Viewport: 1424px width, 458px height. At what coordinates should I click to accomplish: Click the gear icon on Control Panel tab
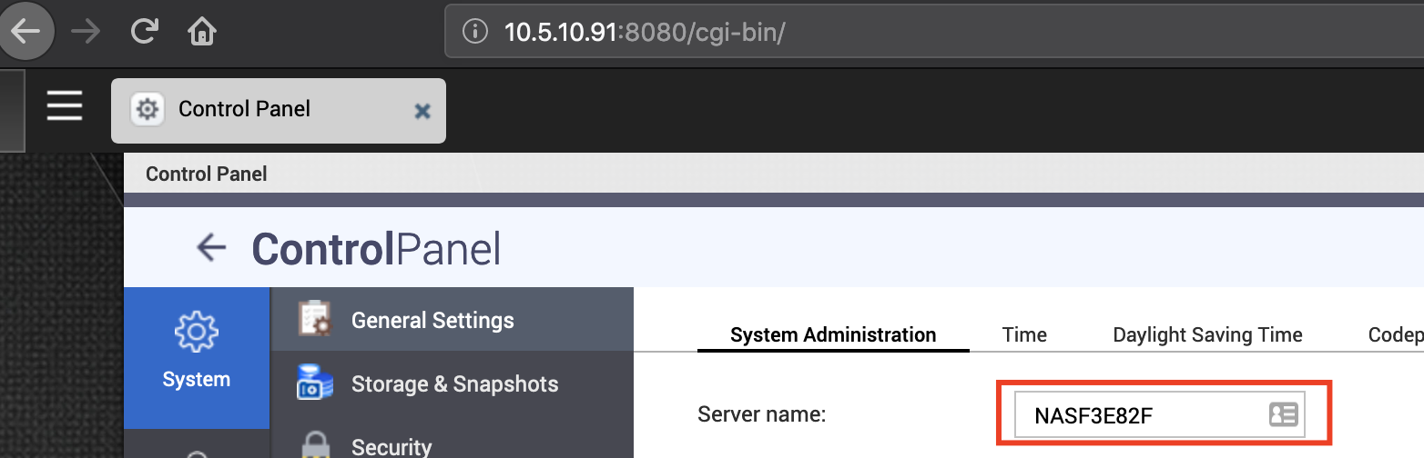(146, 110)
